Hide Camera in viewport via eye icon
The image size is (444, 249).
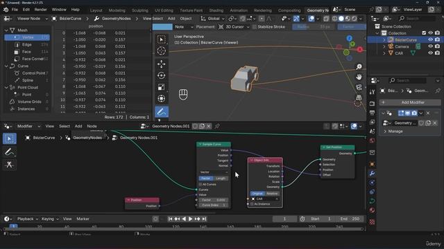430,46
